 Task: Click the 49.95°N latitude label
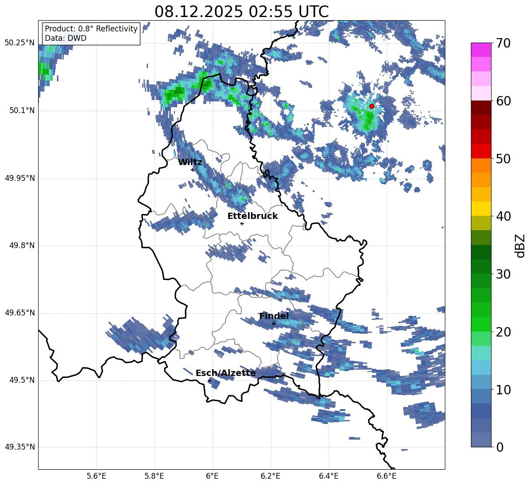click(20, 178)
